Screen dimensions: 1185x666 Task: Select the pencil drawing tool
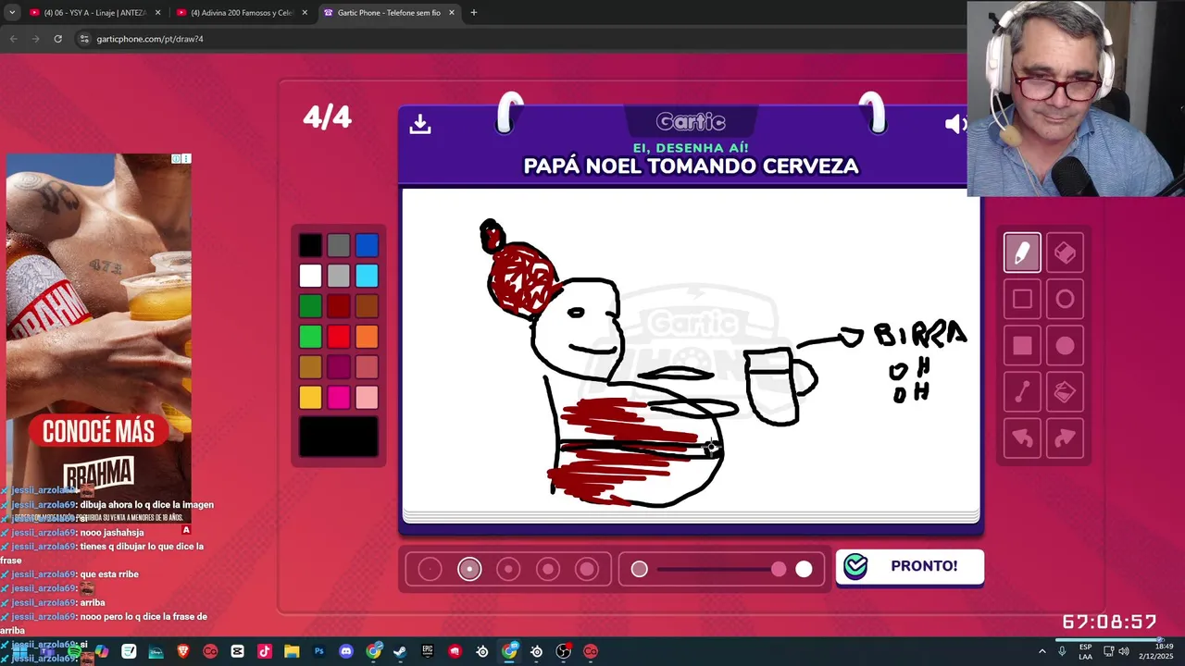click(x=1022, y=253)
